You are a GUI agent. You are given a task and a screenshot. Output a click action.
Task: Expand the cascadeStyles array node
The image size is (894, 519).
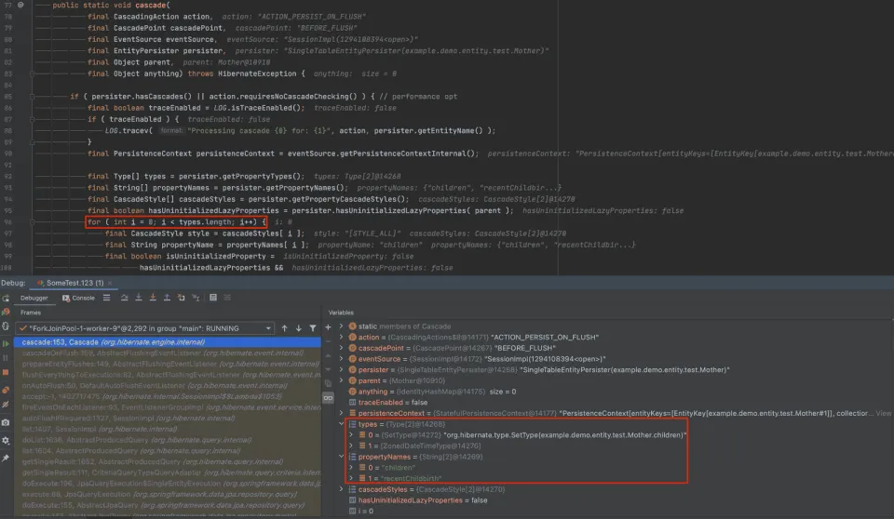(x=341, y=489)
